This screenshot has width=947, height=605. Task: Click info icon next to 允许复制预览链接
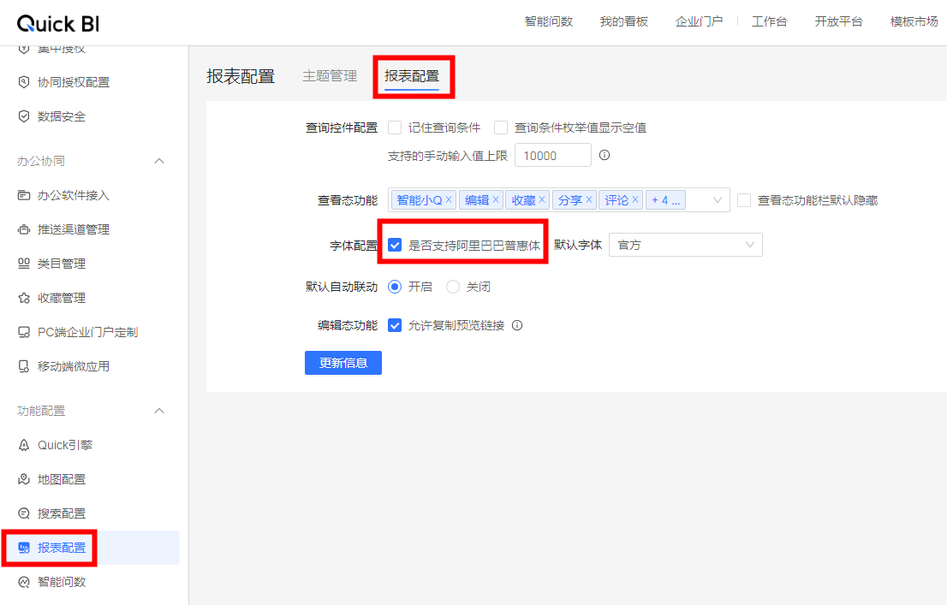[x=517, y=325]
